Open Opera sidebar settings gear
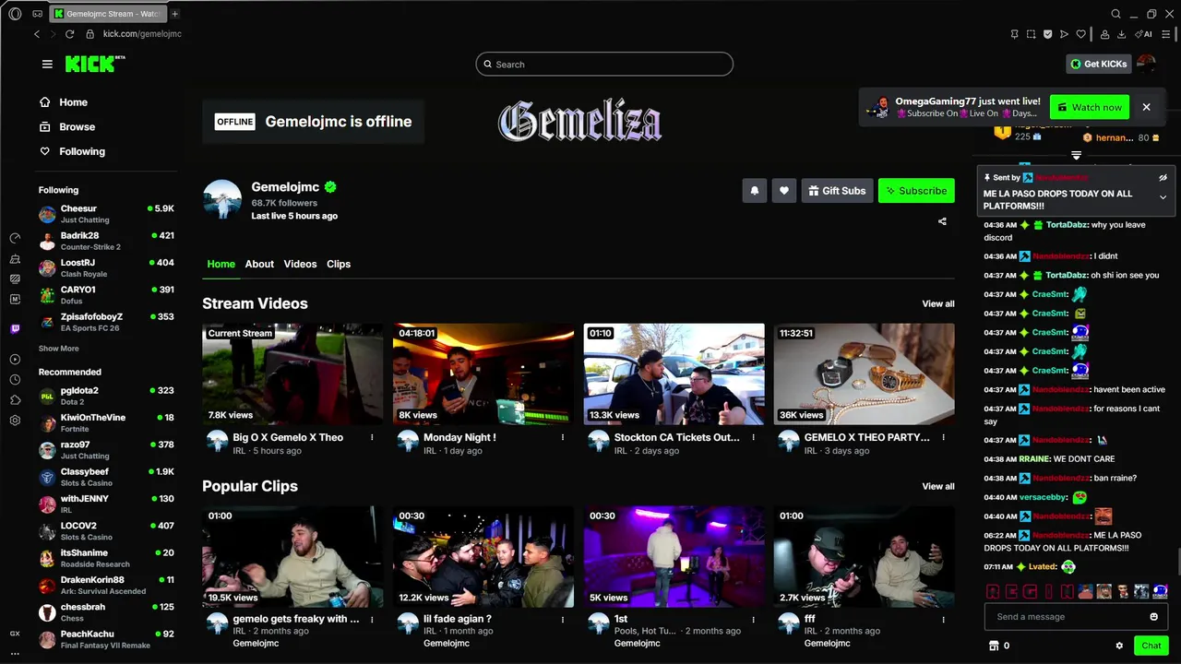 pyautogui.click(x=15, y=421)
